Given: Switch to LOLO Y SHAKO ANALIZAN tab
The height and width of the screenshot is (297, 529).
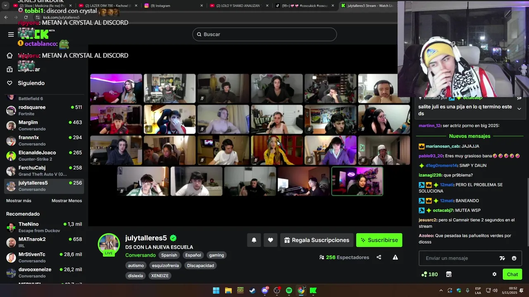Looking at the screenshot, I should pos(238,6).
